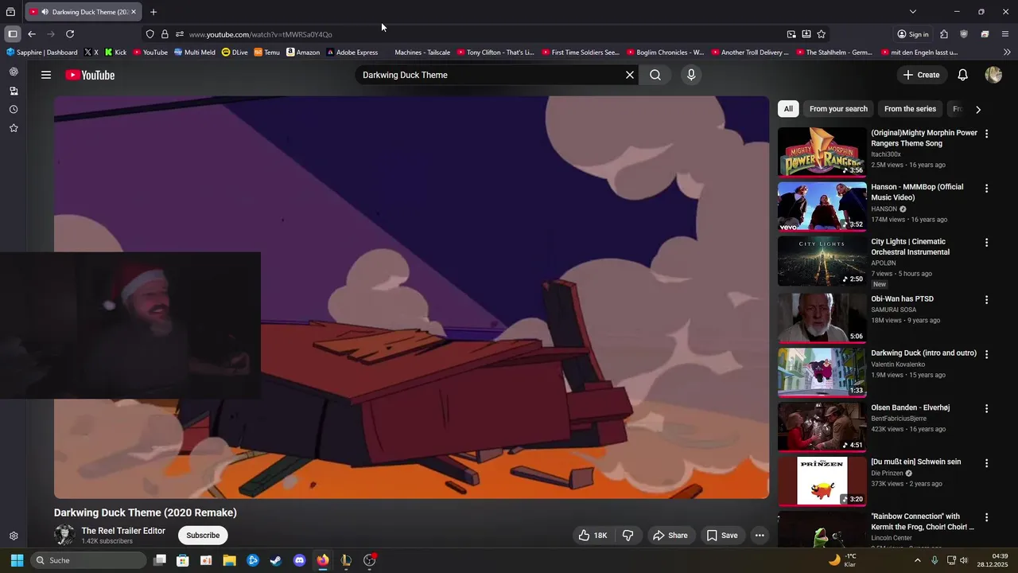Open The Reel Trailer Editor channel name
Image resolution: width=1018 pixels, height=573 pixels.
(123, 531)
